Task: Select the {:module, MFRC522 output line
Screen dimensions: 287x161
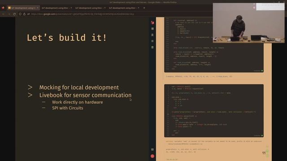Action: [x=199, y=76]
